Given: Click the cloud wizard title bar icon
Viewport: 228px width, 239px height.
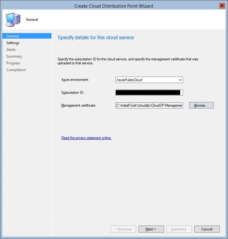Looking at the screenshot, I should 6,6.
